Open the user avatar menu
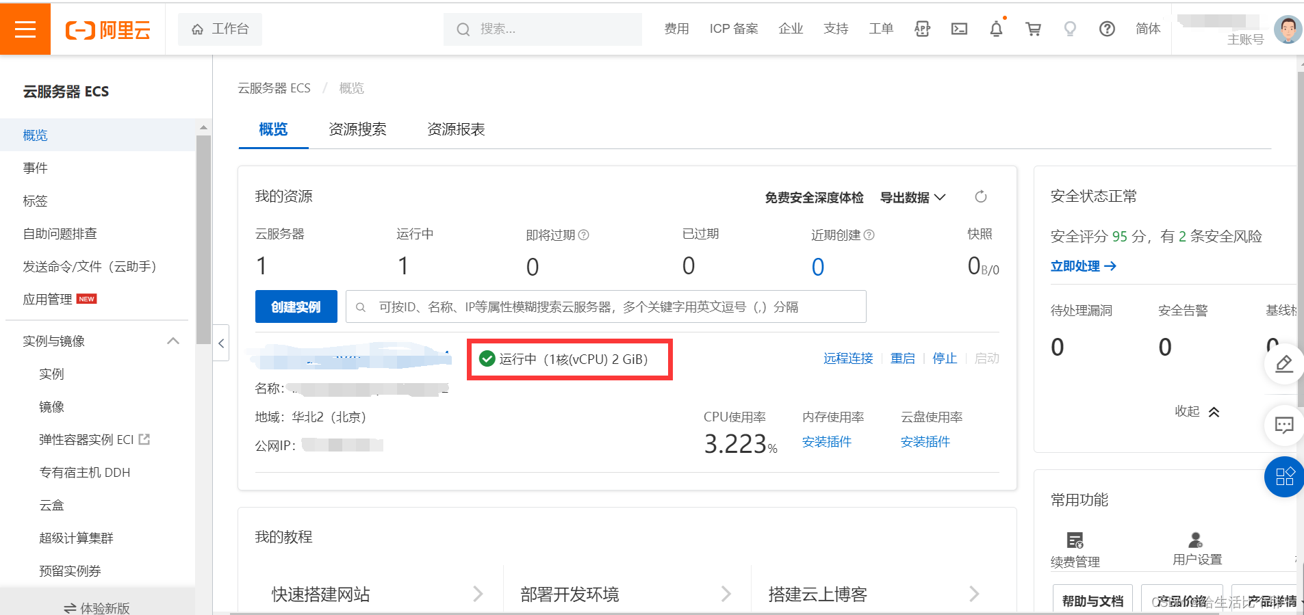This screenshot has height=615, width=1304. tap(1288, 29)
